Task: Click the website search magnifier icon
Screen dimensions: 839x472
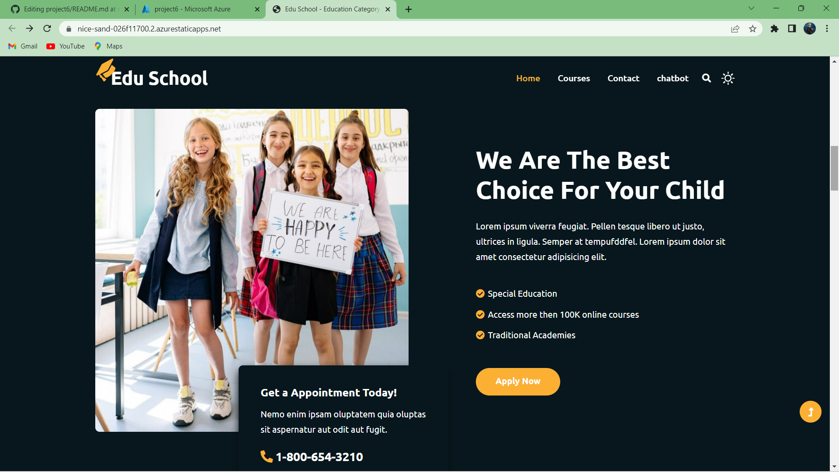Action: [x=706, y=78]
